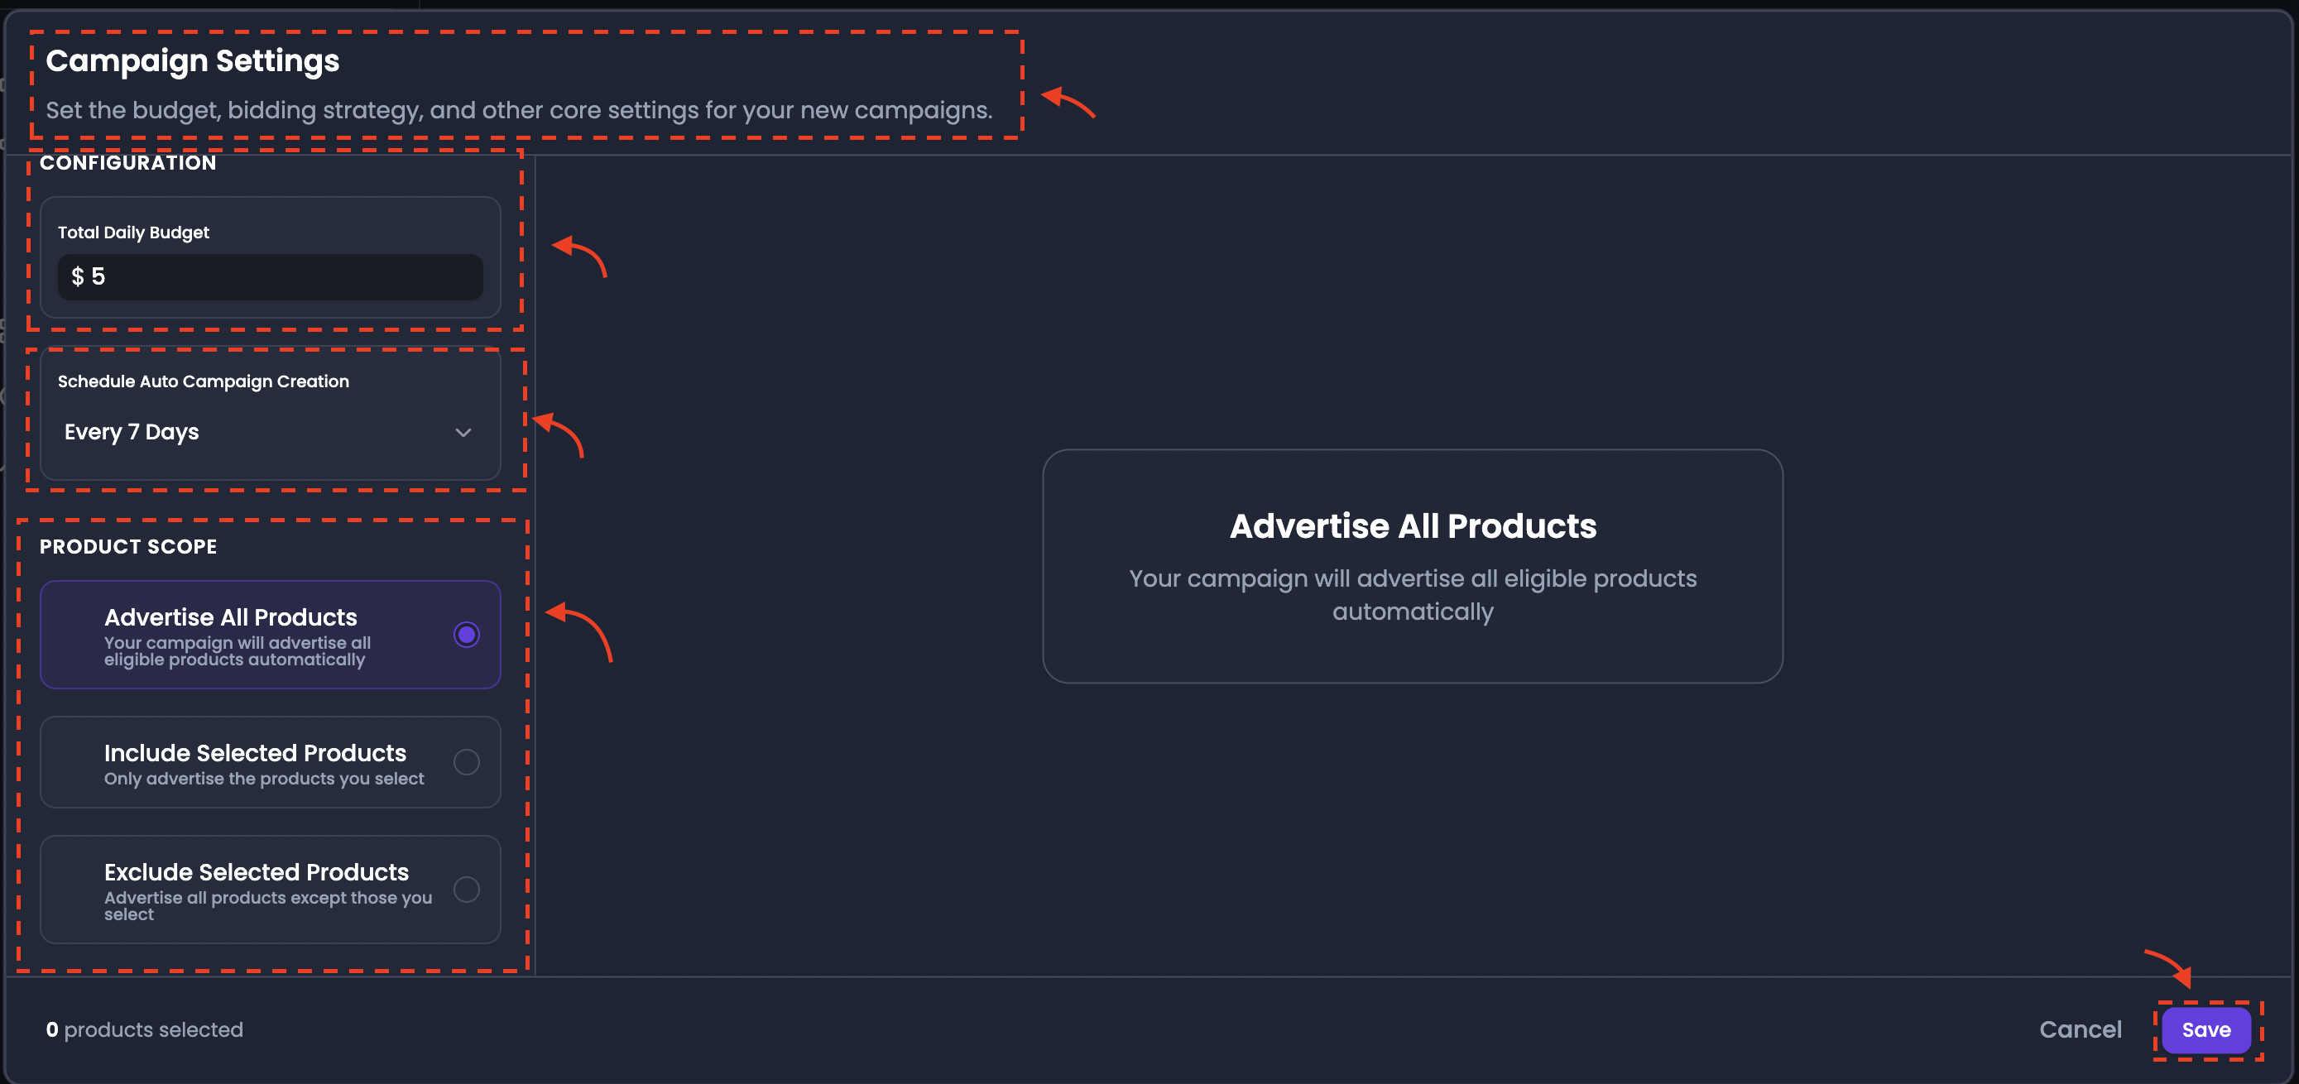Click the chevron beside Every 7 Days
The height and width of the screenshot is (1084, 2299).
(x=463, y=433)
